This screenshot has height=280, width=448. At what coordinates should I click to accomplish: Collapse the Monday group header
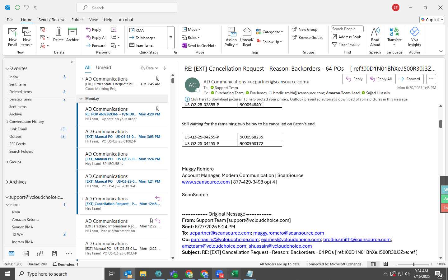(x=81, y=99)
